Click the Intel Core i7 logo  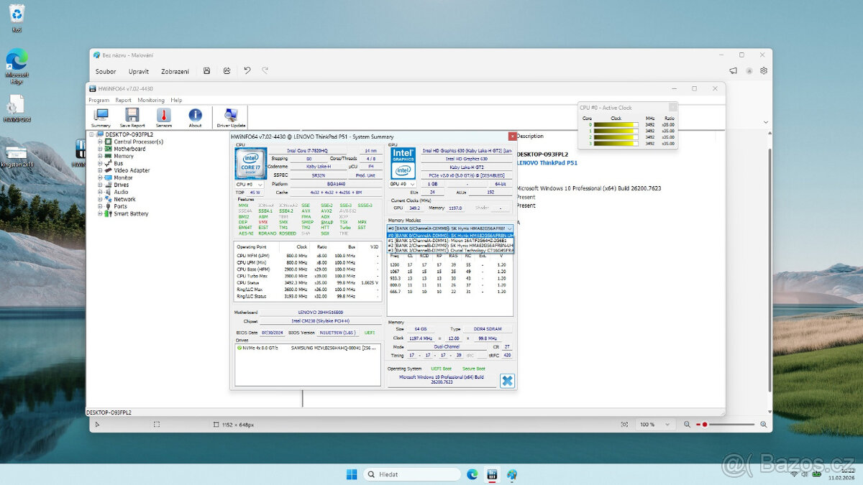coord(250,163)
